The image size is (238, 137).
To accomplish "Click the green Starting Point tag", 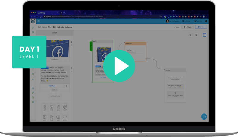I will [x=91, y=47].
